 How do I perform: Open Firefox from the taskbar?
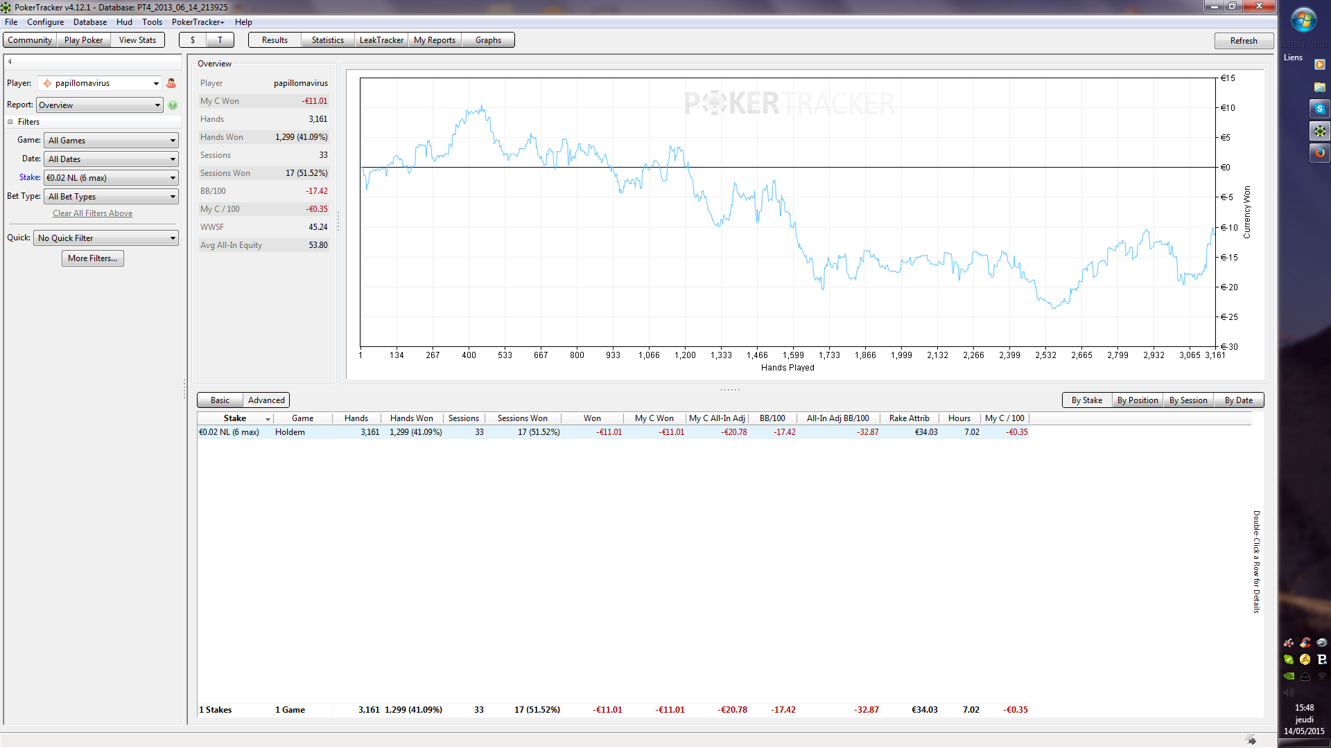tap(1319, 153)
